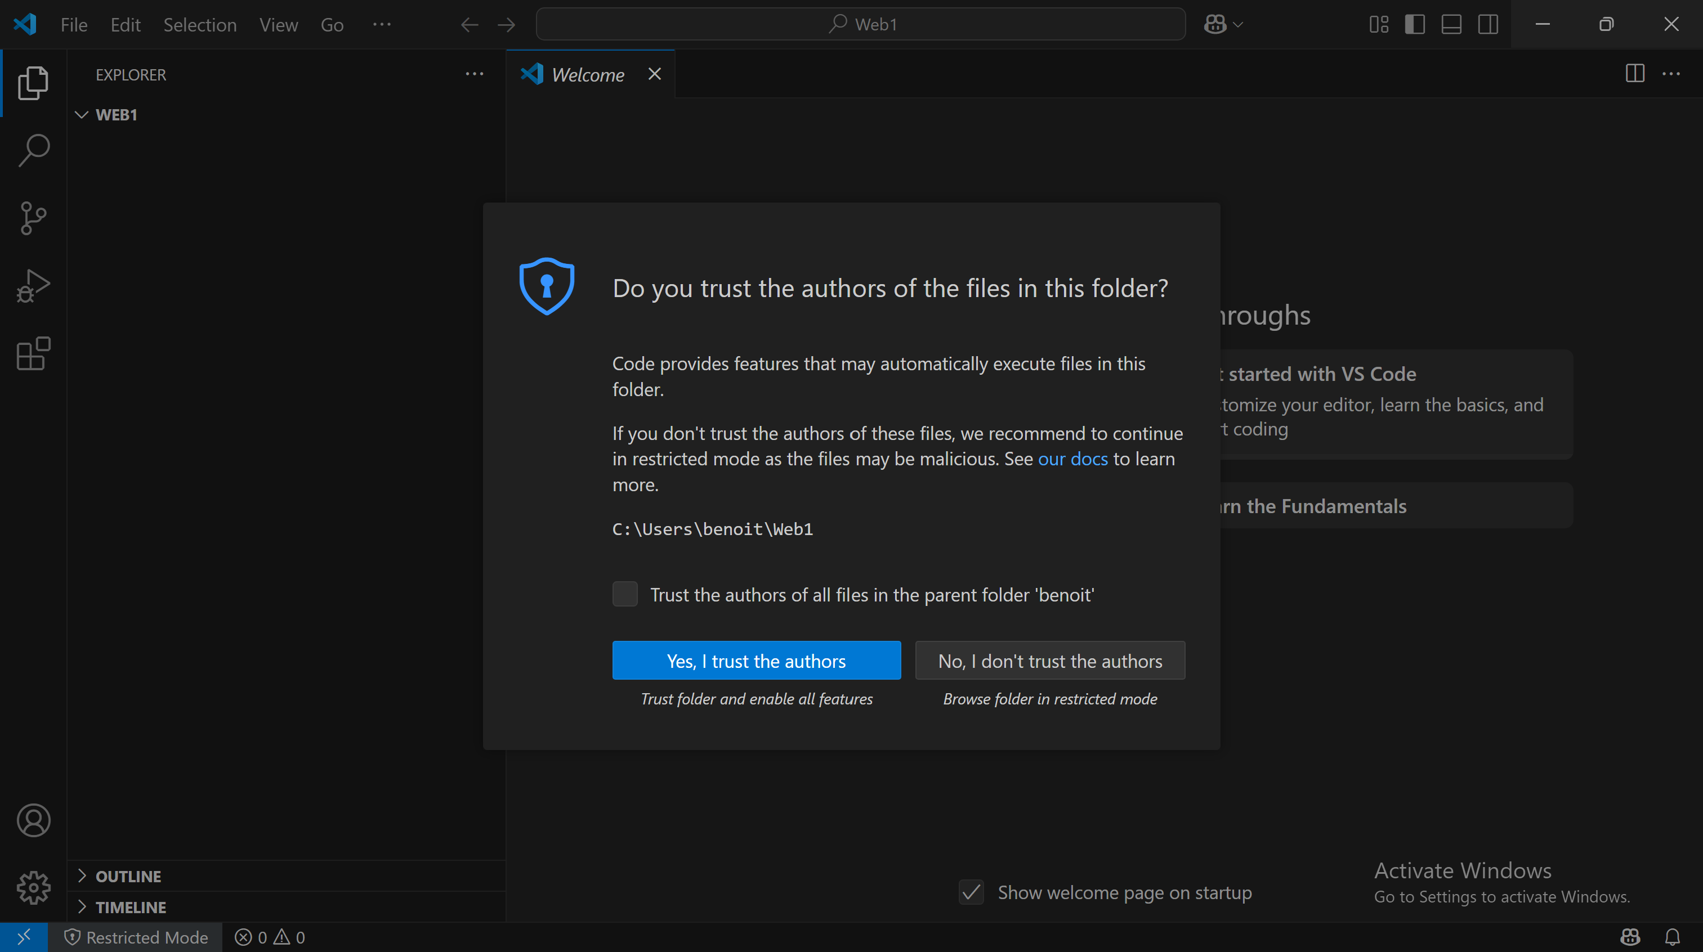This screenshot has width=1703, height=952.
Task: Open the Edit menu
Action: point(125,24)
